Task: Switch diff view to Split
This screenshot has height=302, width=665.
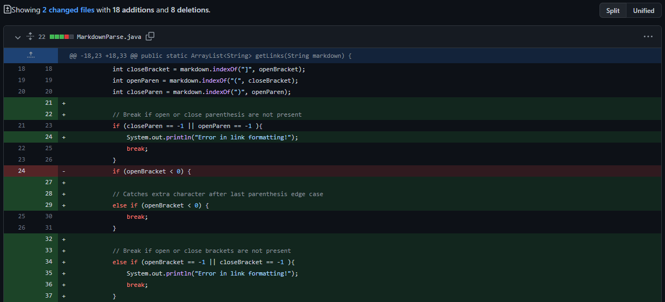Action: click(x=612, y=10)
